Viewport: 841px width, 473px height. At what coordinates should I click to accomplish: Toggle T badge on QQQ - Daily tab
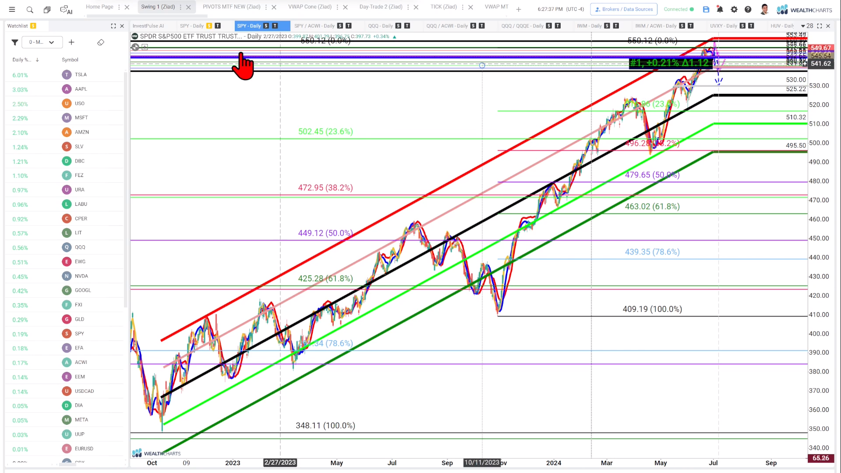coord(407,26)
